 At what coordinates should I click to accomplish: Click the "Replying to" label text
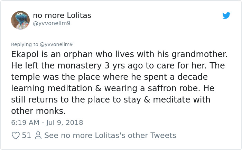25,44
